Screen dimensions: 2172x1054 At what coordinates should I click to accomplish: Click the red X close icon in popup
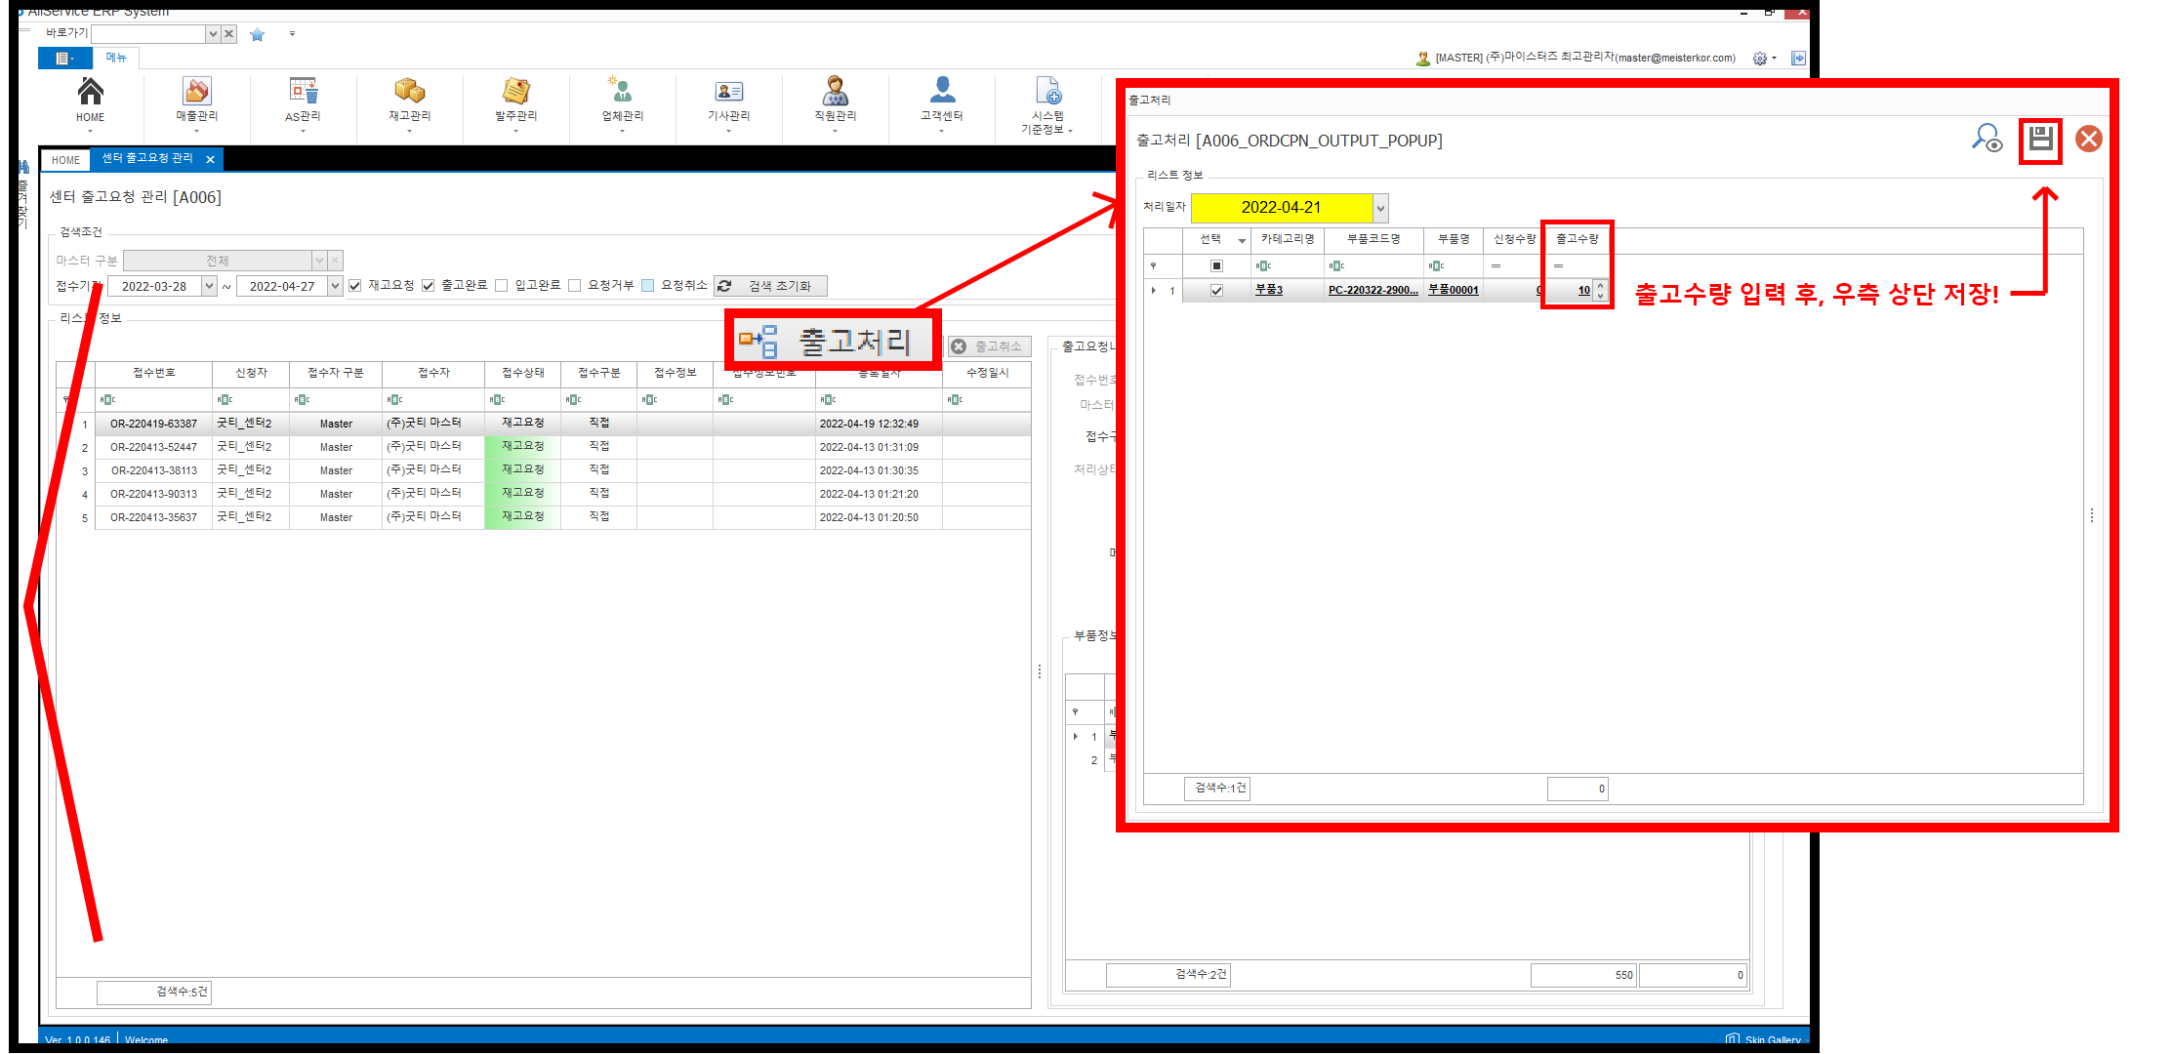[x=2089, y=139]
